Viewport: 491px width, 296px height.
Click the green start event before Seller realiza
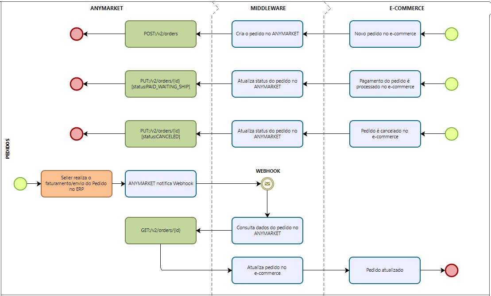20,184
